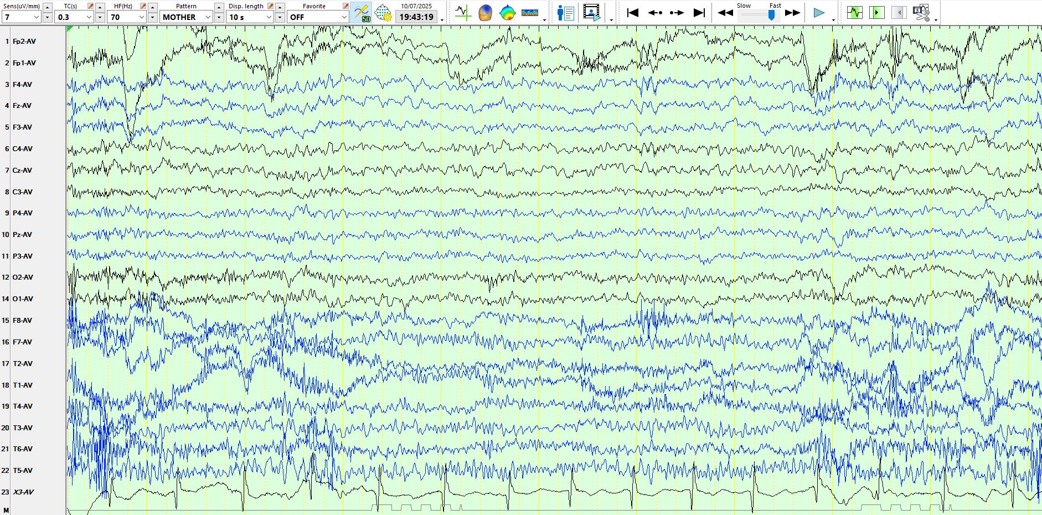This screenshot has height=515, width=1042.
Task: Select the Cz-AV channel label
Action: tap(23, 171)
